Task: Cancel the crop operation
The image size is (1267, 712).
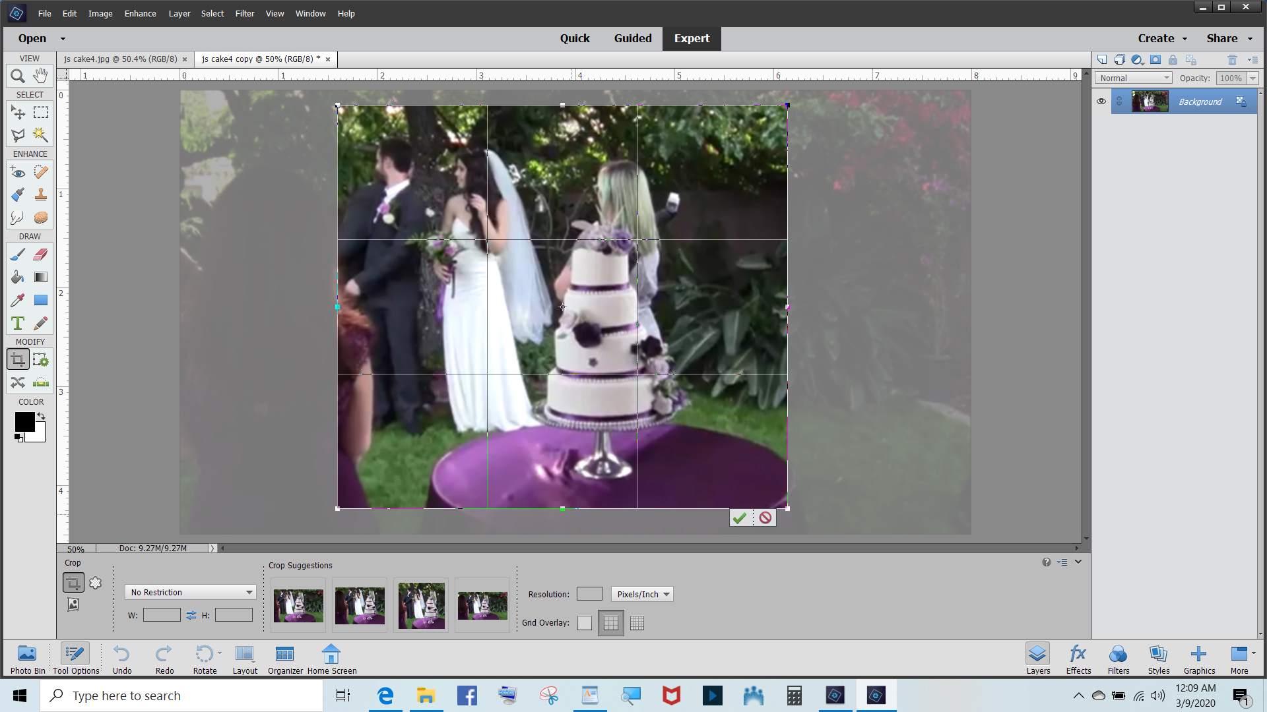Action: pyautogui.click(x=765, y=518)
